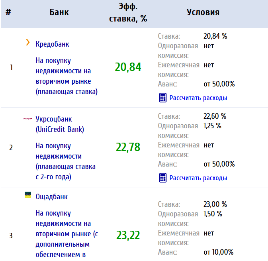Click Кредобанк advance value 'от 50,00%'
The height and width of the screenshot is (261, 268).
pyautogui.click(x=219, y=84)
